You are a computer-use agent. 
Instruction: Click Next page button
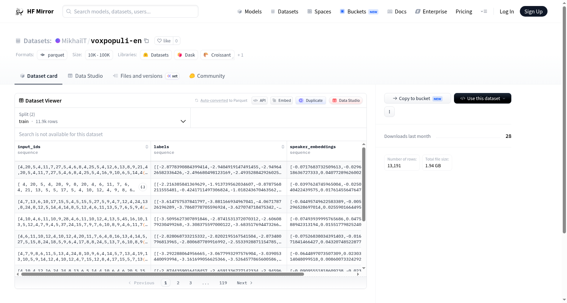pos(245,283)
